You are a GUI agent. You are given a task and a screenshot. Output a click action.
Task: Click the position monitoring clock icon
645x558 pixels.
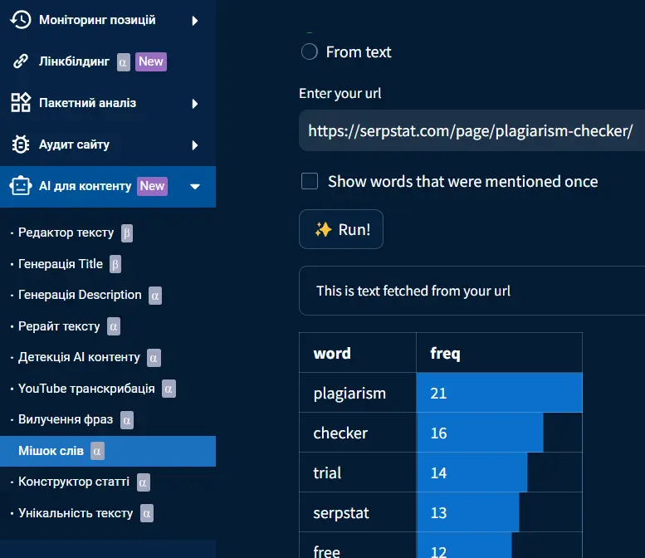pyautogui.click(x=21, y=20)
